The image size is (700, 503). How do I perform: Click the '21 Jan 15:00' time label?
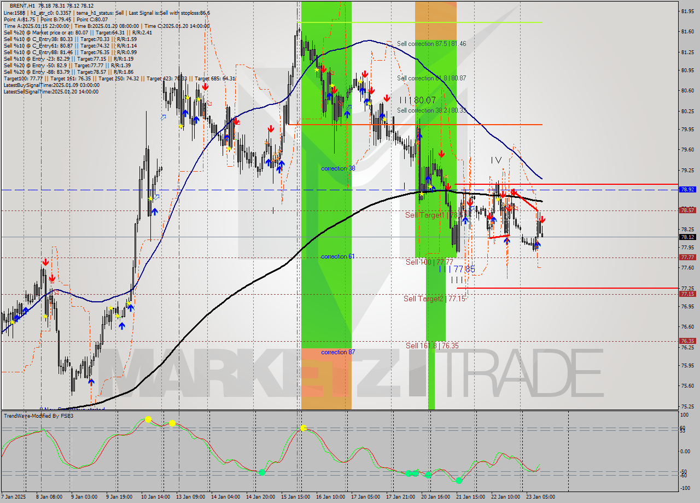(471, 497)
